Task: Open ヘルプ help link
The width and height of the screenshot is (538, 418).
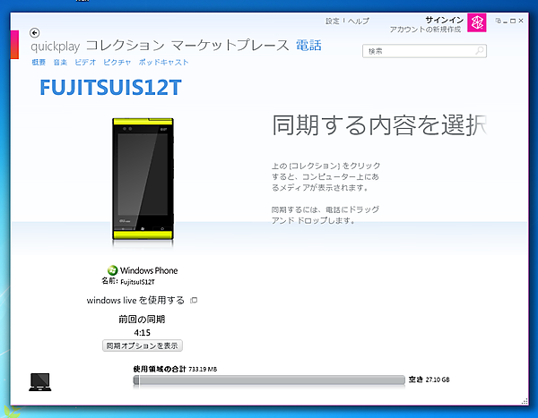Action: [359, 21]
